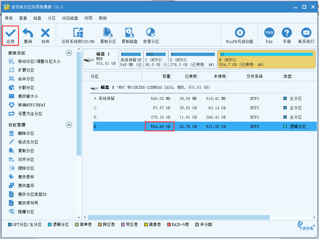The image size is (319, 239).
Task: Click horizontal scroll right arrow
Action: click(x=315, y=217)
